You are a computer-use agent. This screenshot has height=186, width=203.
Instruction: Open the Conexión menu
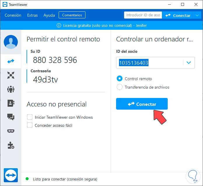tap(13, 15)
